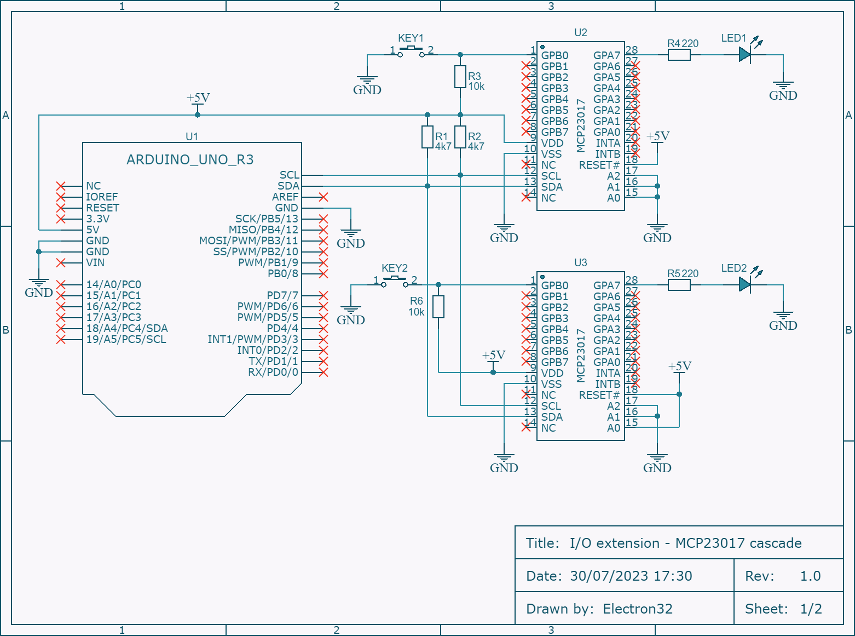The height and width of the screenshot is (636, 855).
Task: Select resistor R5 220 symbol
Action: coord(679,285)
